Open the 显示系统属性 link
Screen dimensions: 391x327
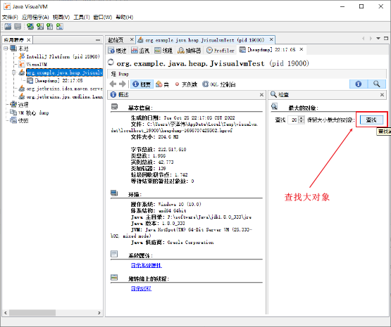[146, 265]
